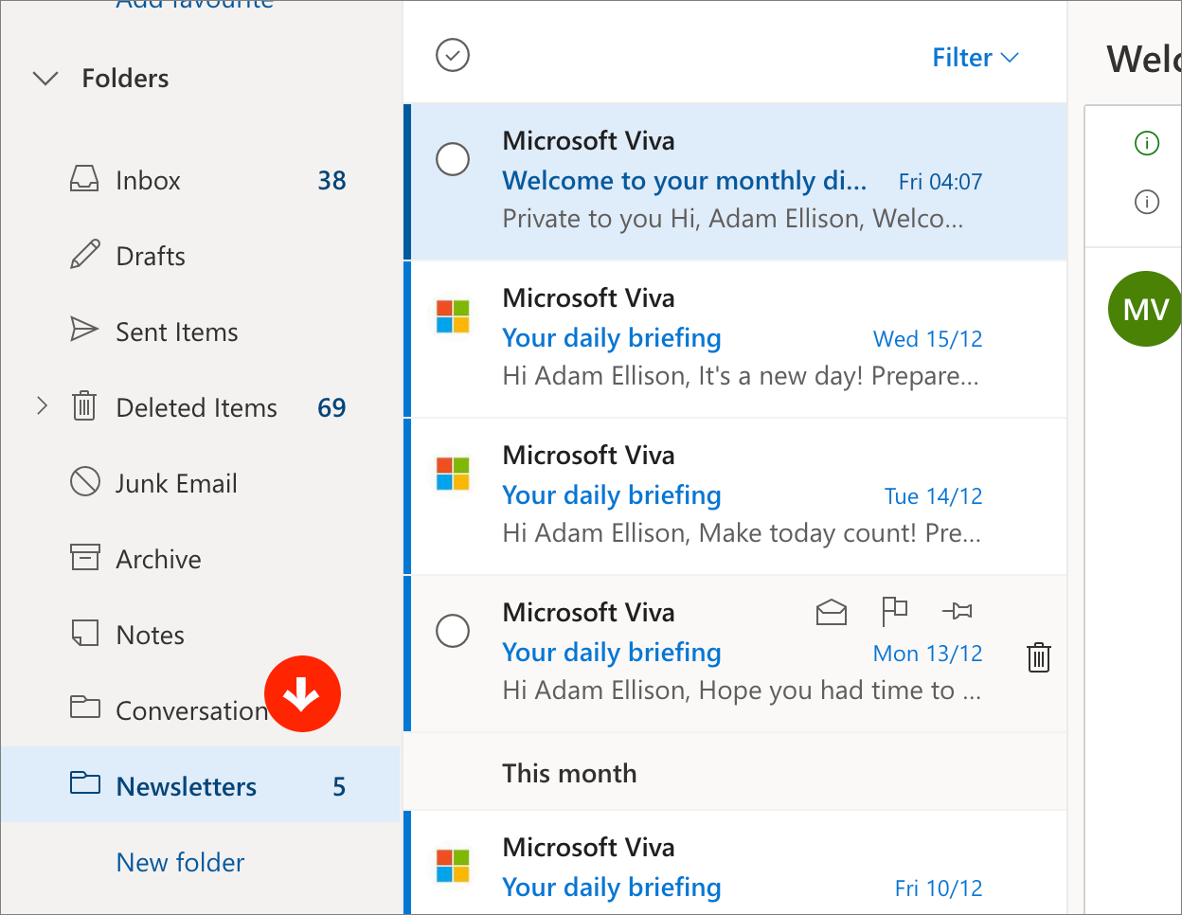Open the Wed 15/12 daily briefing subject
The image size is (1182, 915).
(x=612, y=338)
